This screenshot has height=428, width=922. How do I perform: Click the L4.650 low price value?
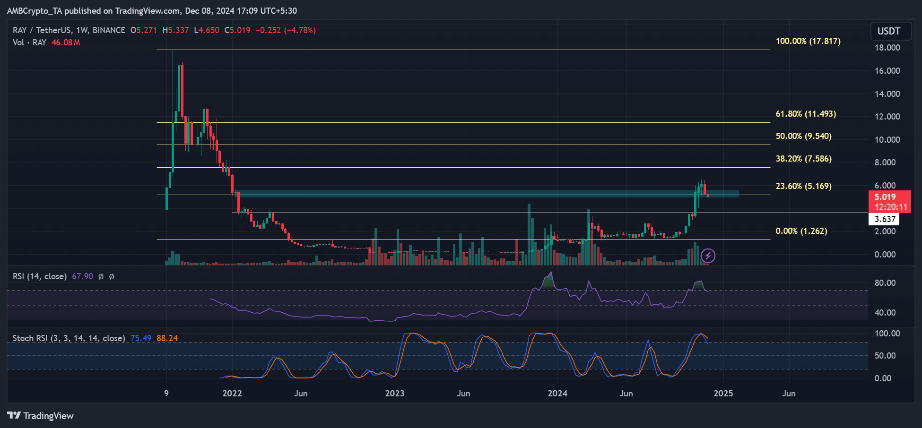[x=207, y=30]
